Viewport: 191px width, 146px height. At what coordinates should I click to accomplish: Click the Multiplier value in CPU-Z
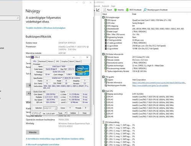pos(51,97)
